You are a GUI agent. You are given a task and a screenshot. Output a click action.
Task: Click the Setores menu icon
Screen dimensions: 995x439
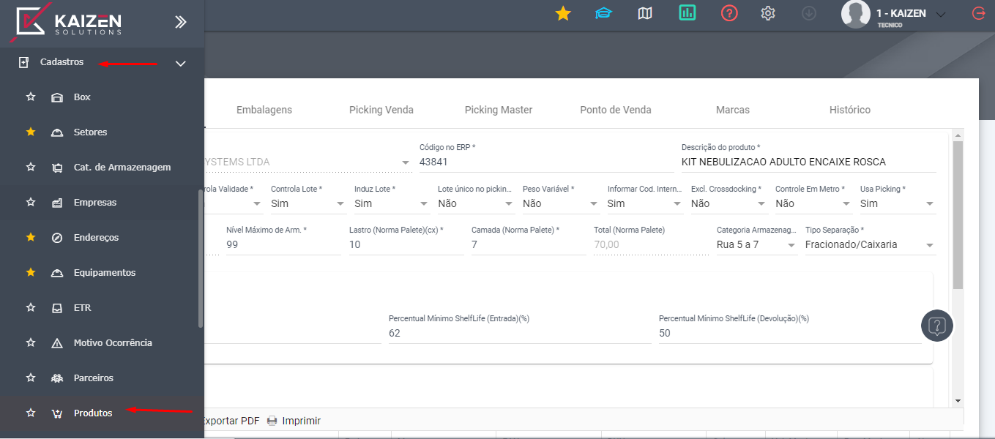(x=57, y=132)
